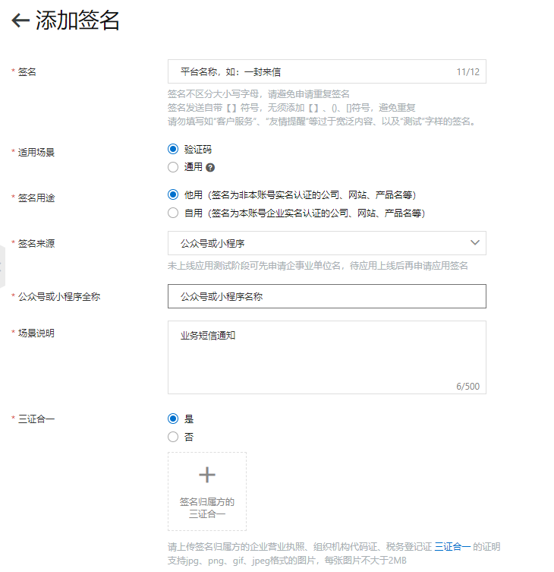
Task: Select the 验证码 radio button
Action: pyautogui.click(x=173, y=149)
